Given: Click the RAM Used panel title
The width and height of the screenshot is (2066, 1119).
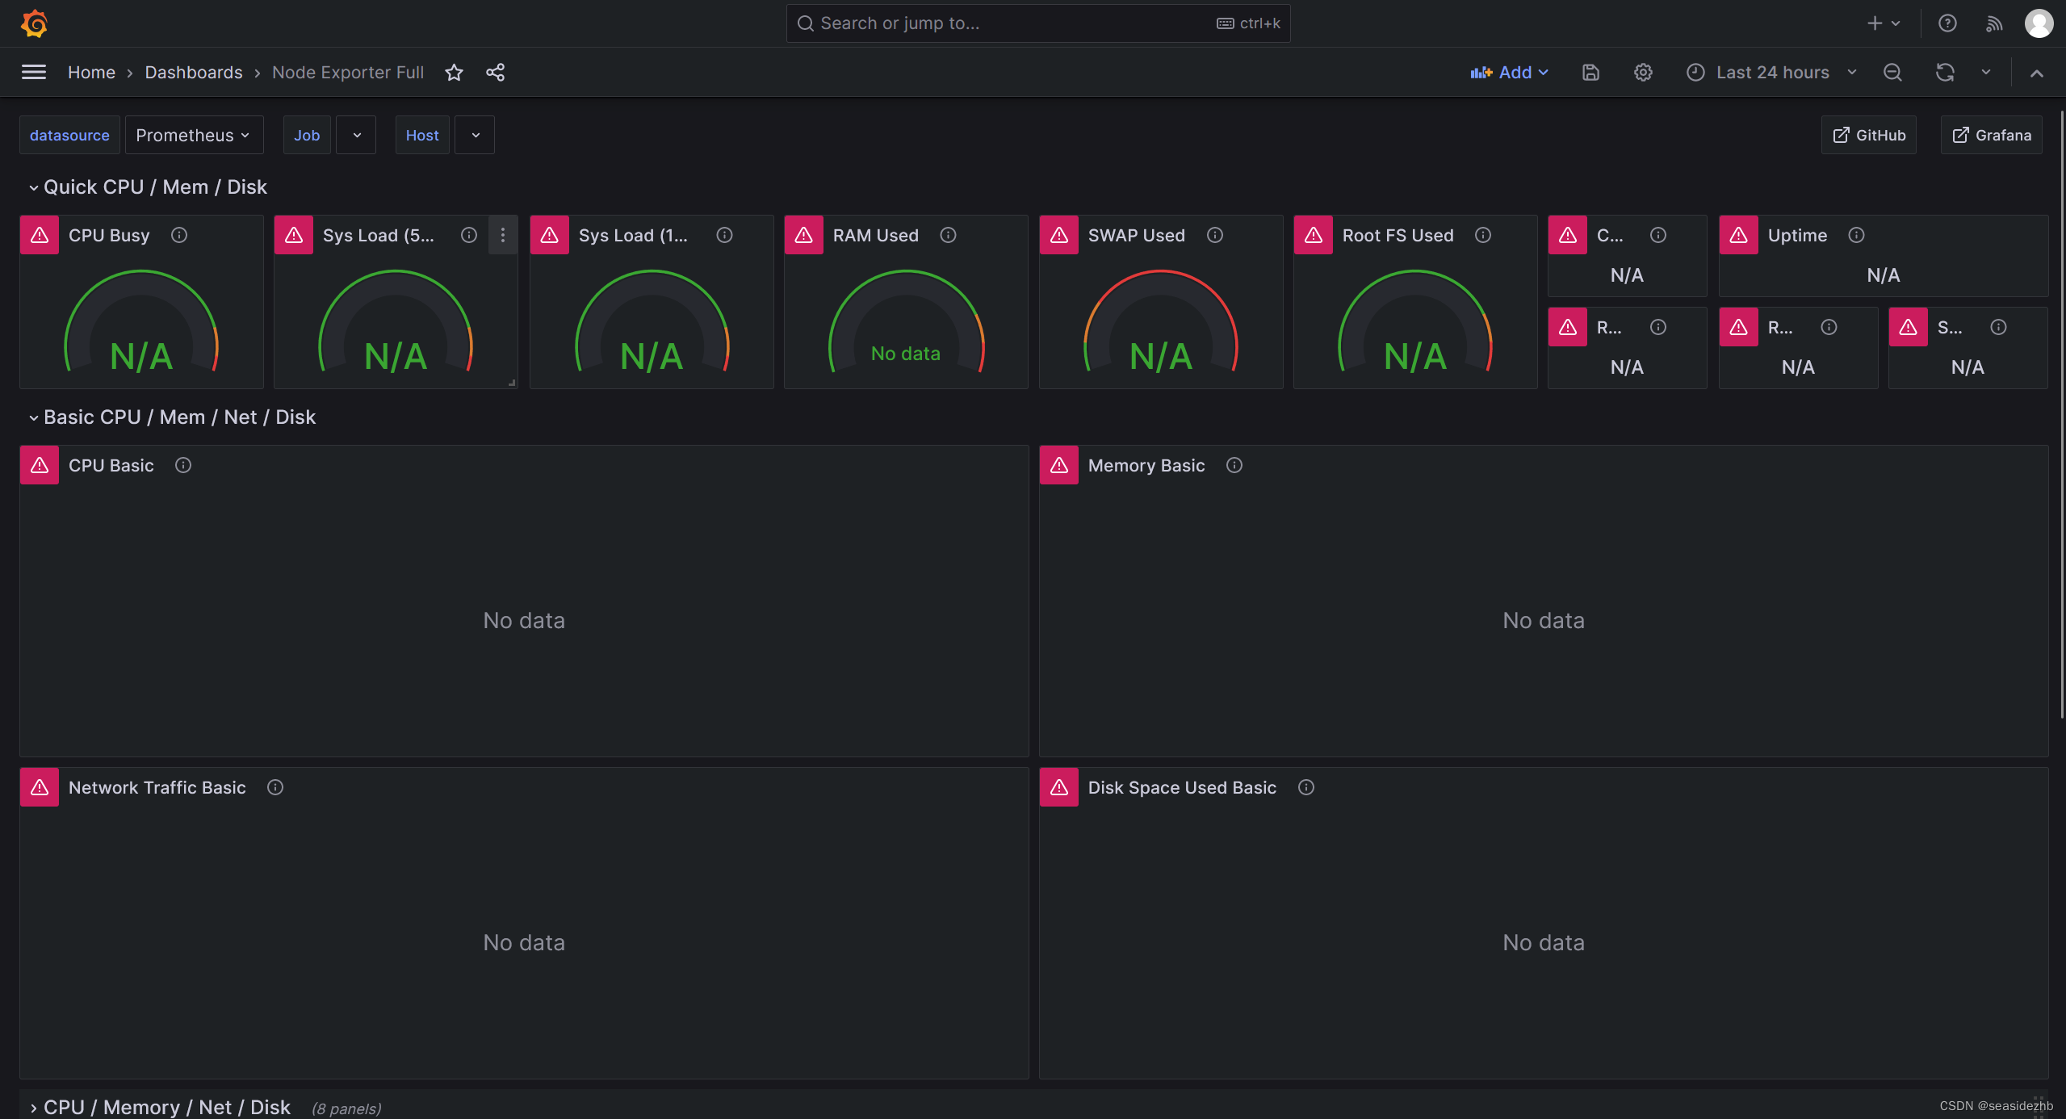Looking at the screenshot, I should tap(876, 235).
